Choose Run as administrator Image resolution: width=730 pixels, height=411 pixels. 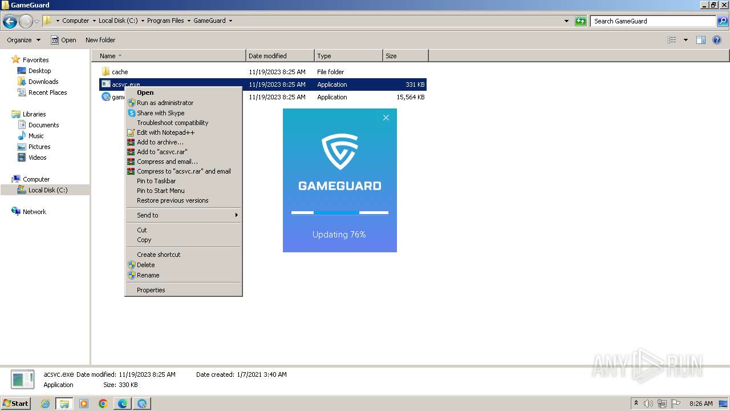coord(184,103)
